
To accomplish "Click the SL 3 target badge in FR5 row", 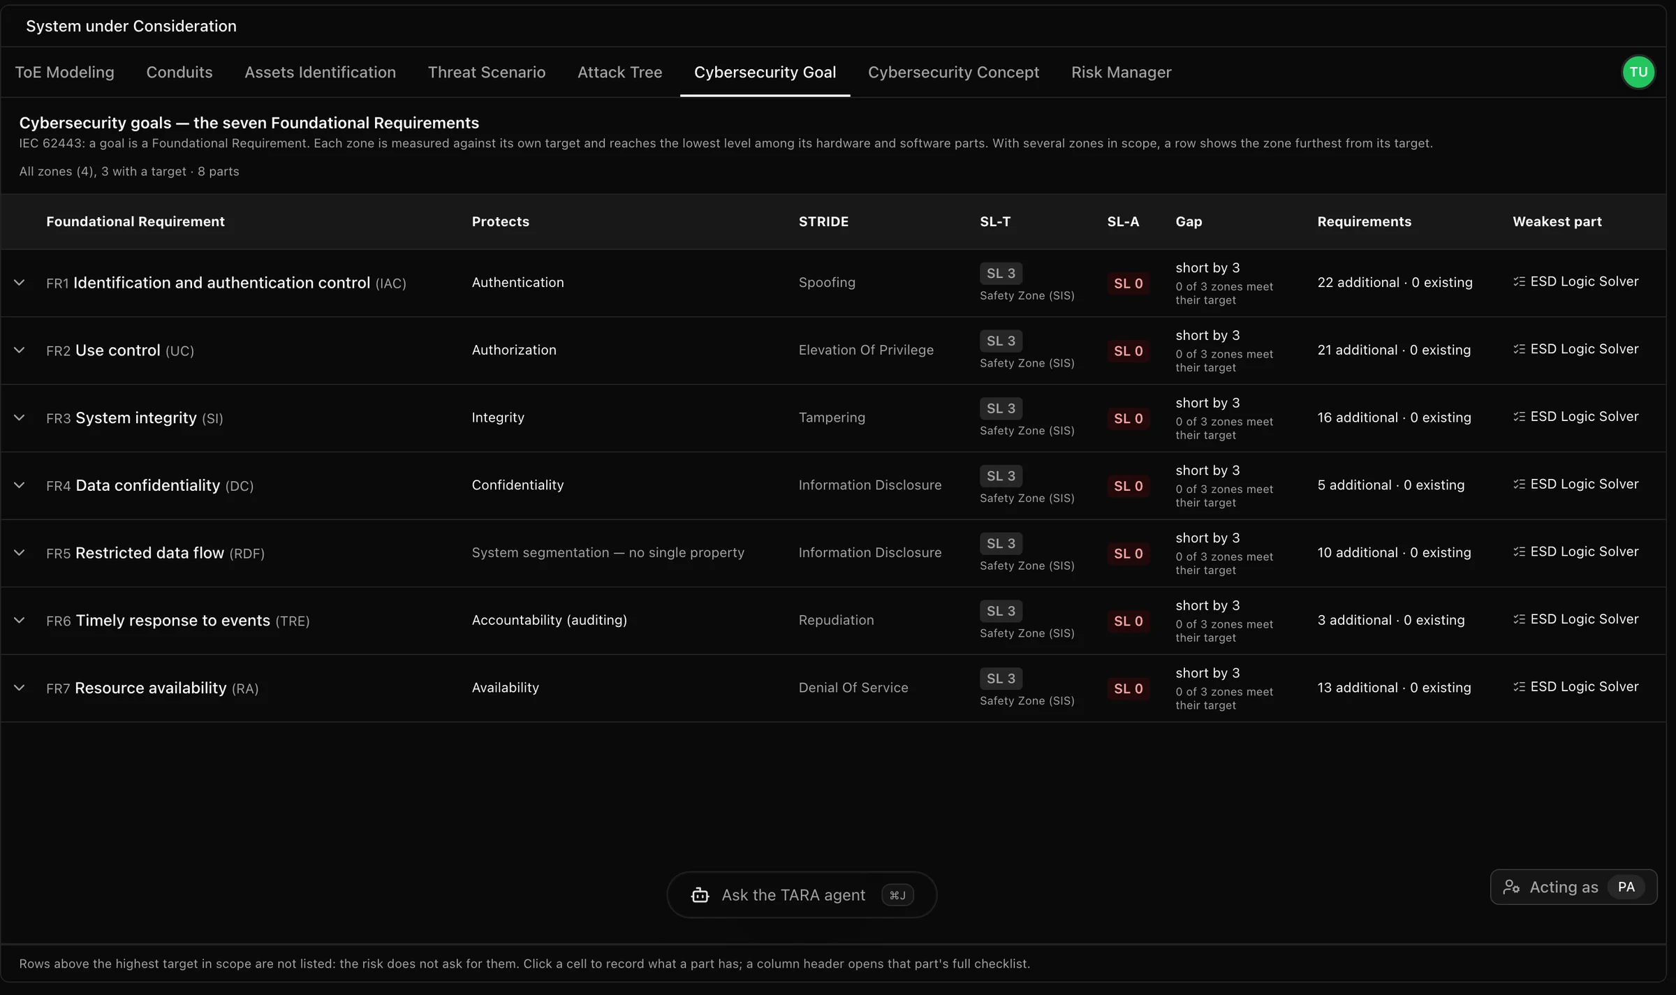I will (x=1001, y=543).
